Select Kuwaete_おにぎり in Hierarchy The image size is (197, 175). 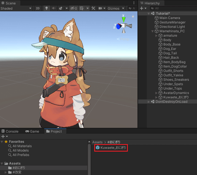click(x=176, y=97)
